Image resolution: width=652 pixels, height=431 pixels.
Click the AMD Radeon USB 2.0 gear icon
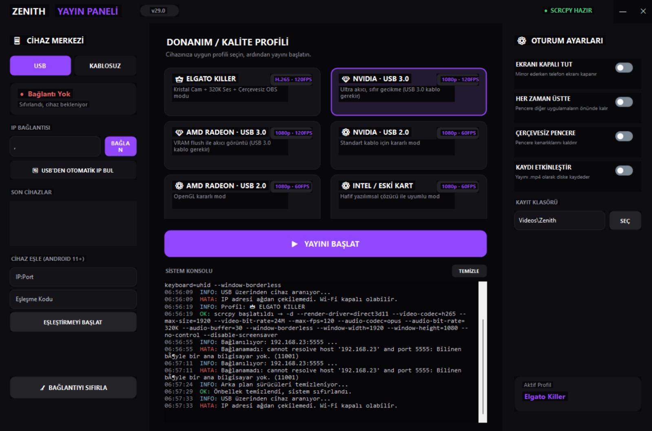[179, 186]
